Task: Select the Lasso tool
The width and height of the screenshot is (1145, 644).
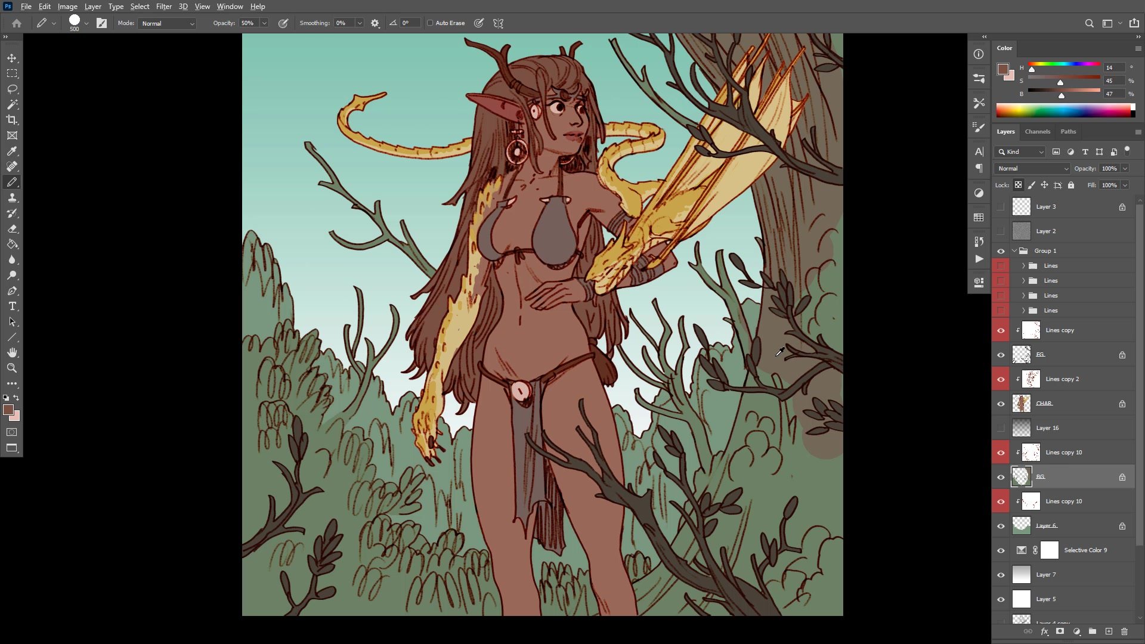Action: tap(12, 89)
